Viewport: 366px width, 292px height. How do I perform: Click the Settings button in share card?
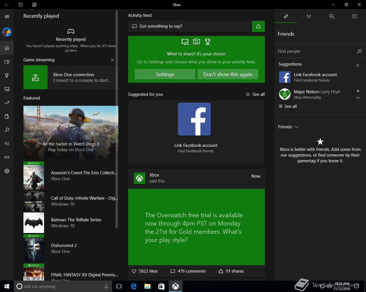pos(165,74)
